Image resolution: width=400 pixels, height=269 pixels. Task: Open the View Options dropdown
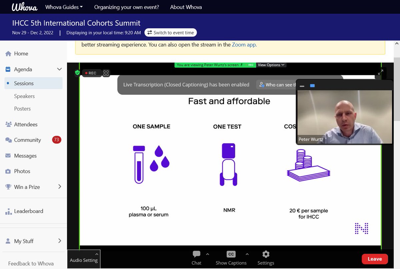271,65
